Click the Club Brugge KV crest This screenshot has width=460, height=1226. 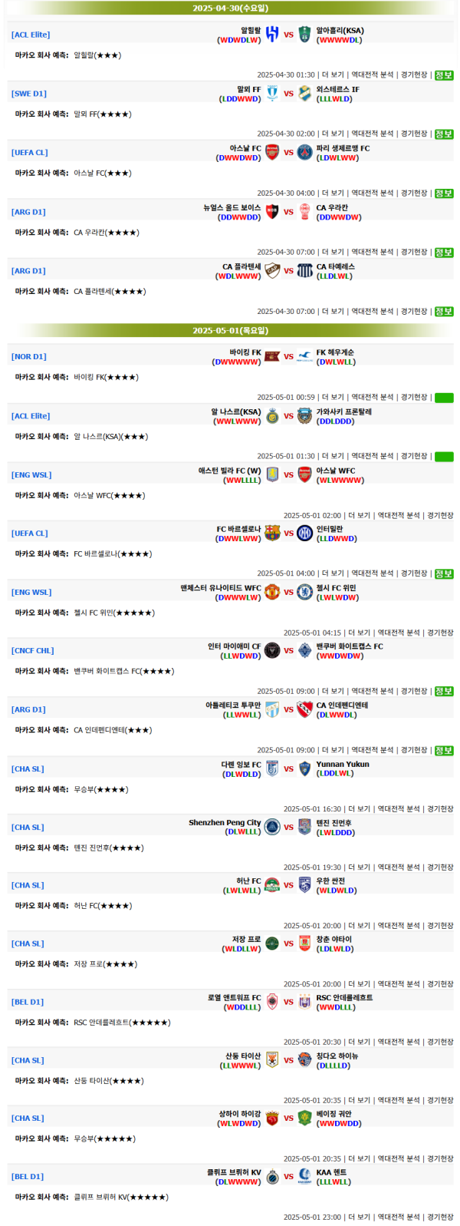tap(272, 1176)
